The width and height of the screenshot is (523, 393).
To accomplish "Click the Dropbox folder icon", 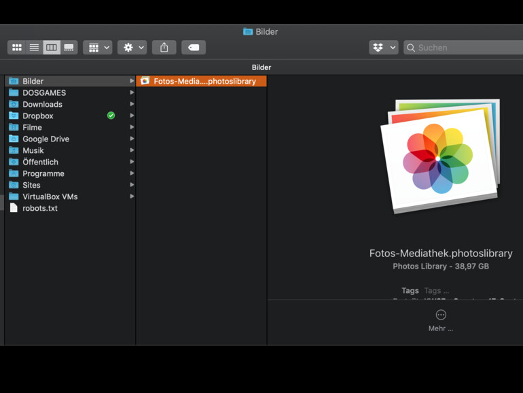I will [x=14, y=116].
